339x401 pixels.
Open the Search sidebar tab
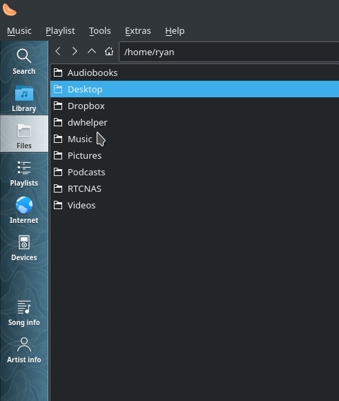pos(24,61)
